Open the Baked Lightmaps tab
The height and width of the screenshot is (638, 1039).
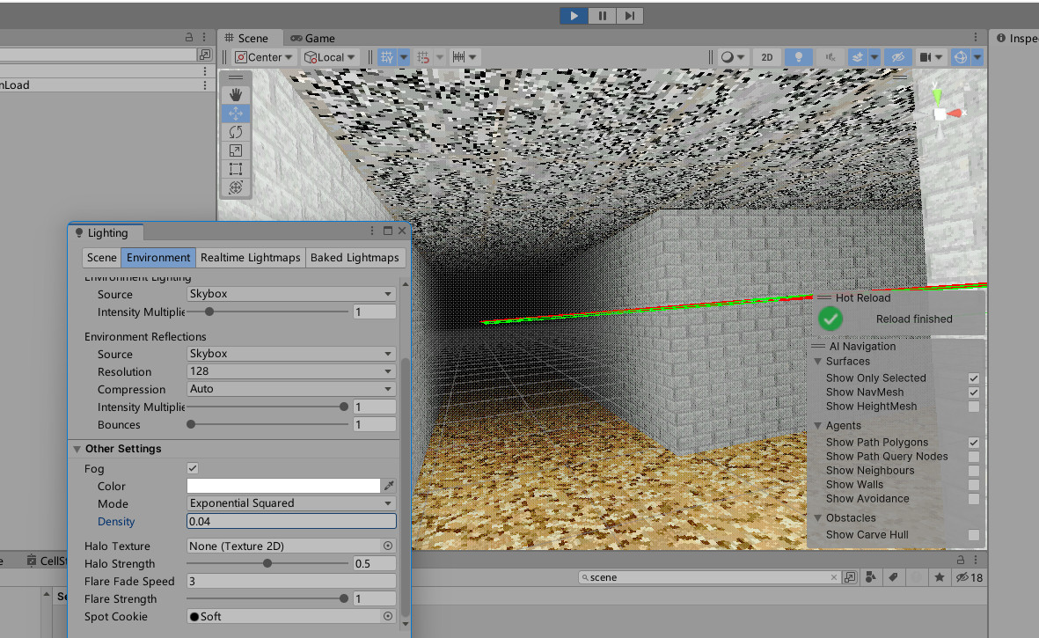pos(355,257)
